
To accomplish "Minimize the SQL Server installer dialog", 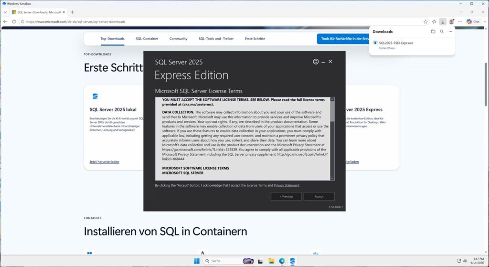I will 323,62.
